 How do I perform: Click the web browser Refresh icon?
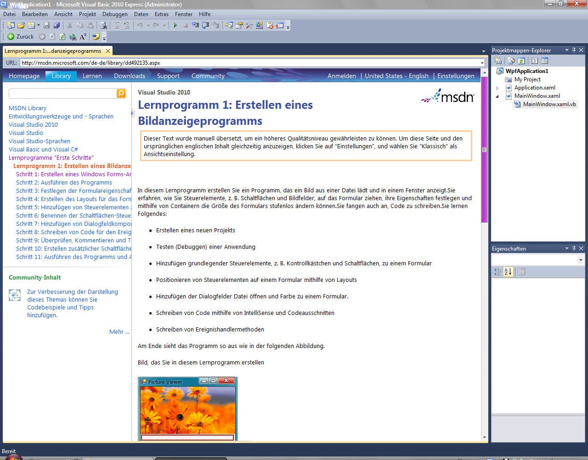click(62, 37)
